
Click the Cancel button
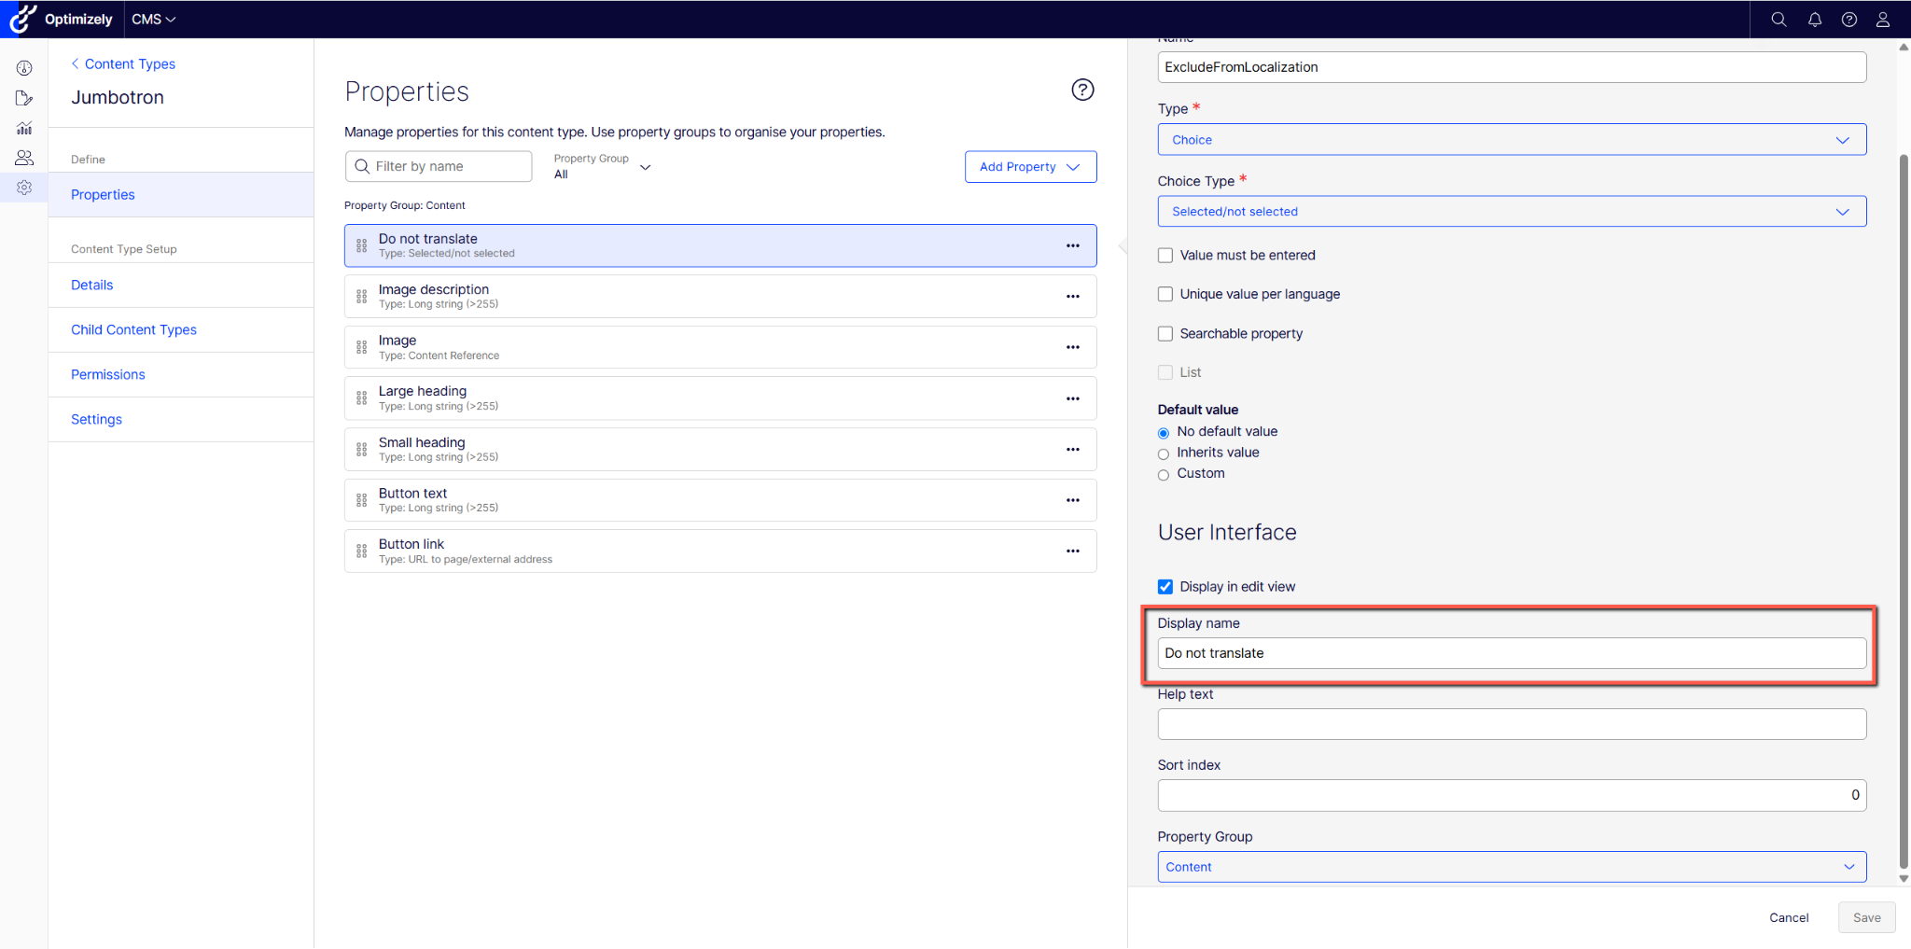point(1789,917)
